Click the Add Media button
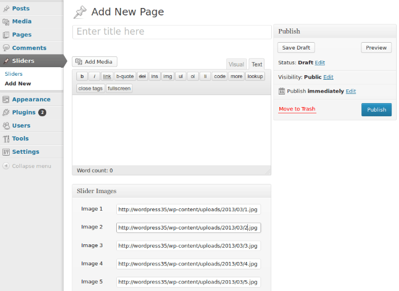This screenshot has width=399, height=291. pos(95,62)
